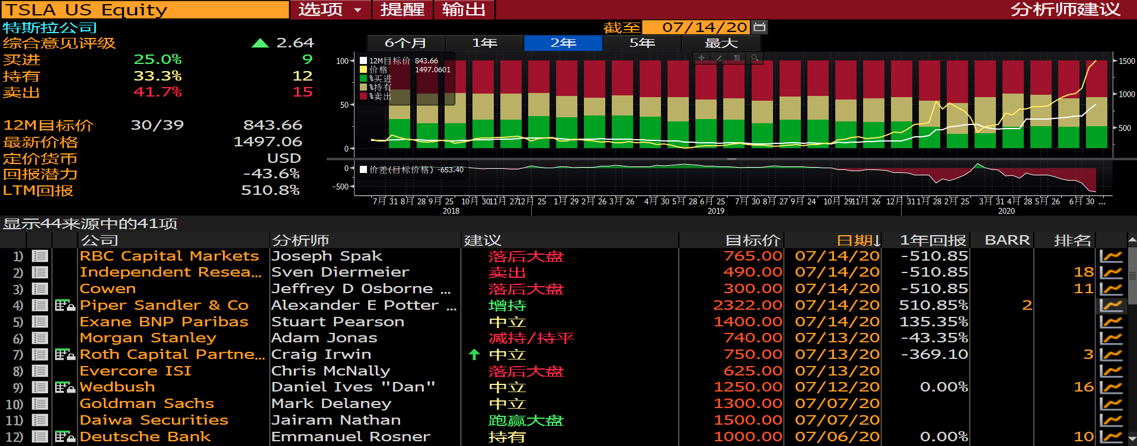The width and height of the screenshot is (1137, 446).
Task: Open the document icon for Daiwa Securities
Action: click(40, 420)
